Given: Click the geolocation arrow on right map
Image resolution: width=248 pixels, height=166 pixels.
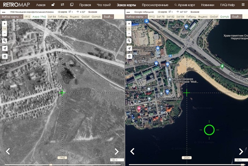Looking at the screenshot, I should 129,48.
